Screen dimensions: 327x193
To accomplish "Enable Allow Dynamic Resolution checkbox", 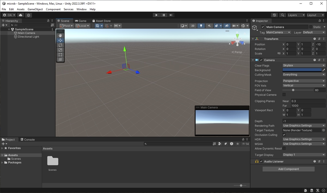I will click(284, 148).
